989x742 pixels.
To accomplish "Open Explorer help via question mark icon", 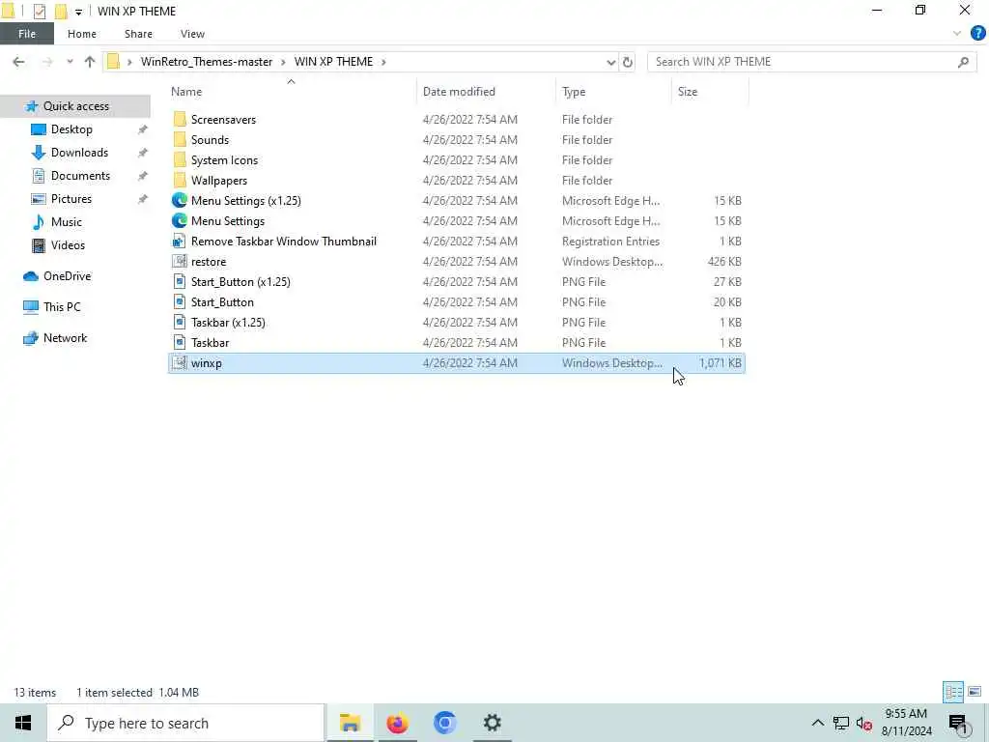I will click(977, 34).
